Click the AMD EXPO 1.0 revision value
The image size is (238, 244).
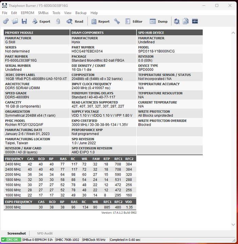click(83, 152)
